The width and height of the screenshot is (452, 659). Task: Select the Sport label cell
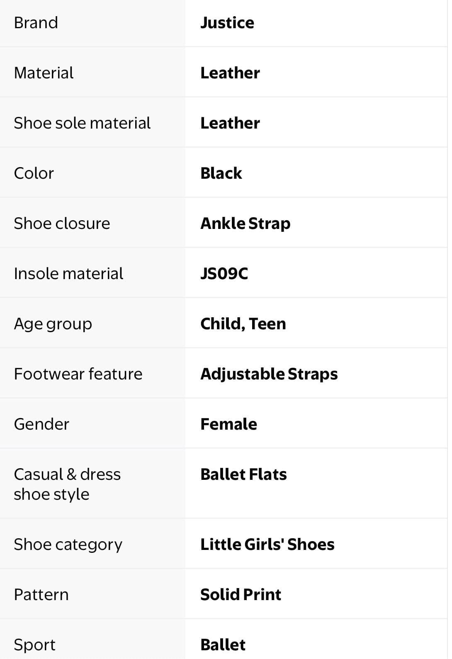tap(92, 639)
